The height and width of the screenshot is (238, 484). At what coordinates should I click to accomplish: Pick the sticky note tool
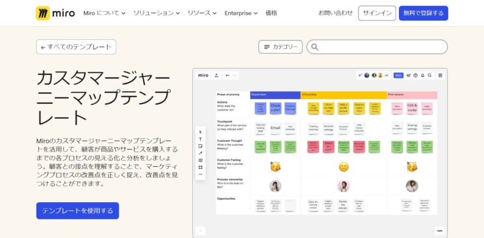pyautogui.click(x=200, y=146)
